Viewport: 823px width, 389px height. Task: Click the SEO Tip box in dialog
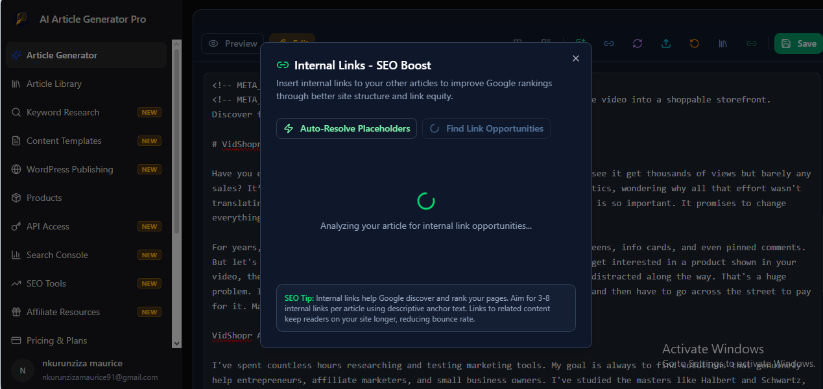tap(426, 308)
